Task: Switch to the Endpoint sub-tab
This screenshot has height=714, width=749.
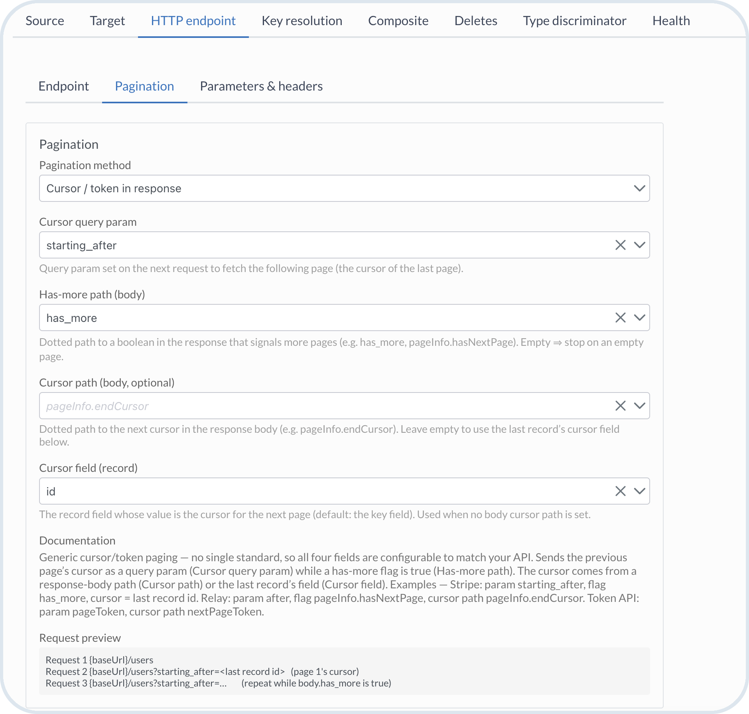Action: (64, 86)
